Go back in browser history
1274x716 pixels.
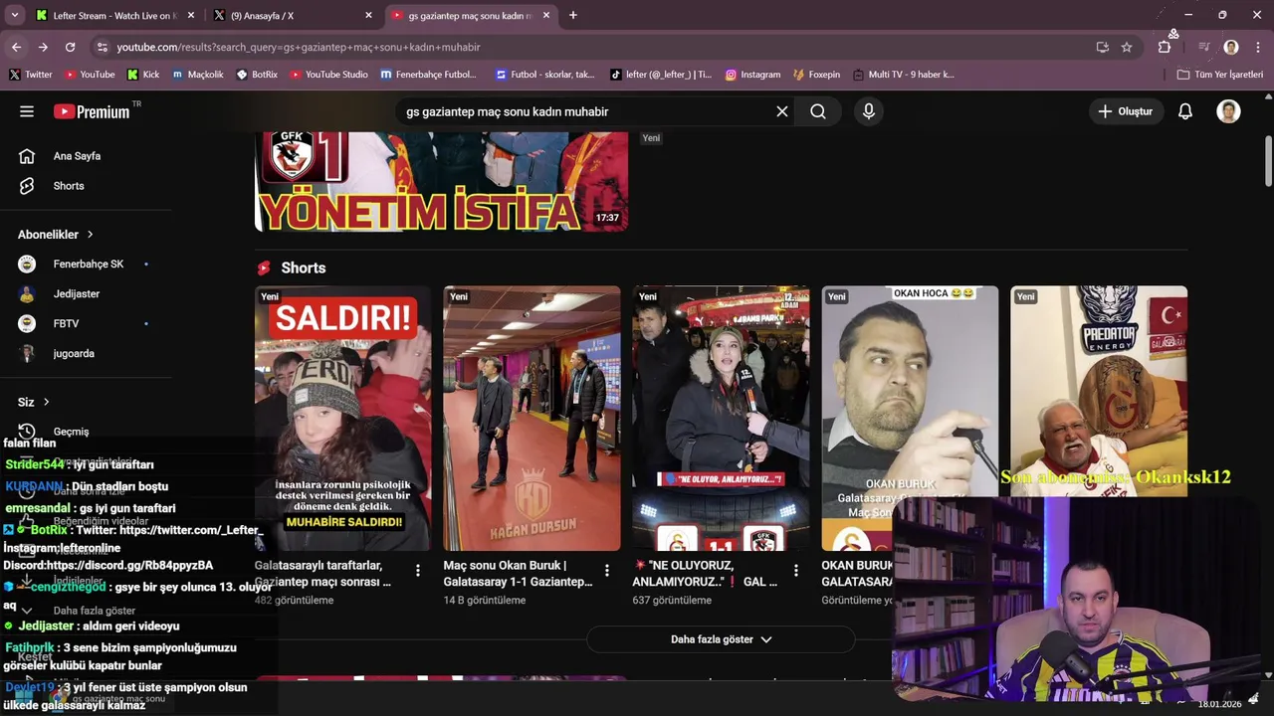16,47
